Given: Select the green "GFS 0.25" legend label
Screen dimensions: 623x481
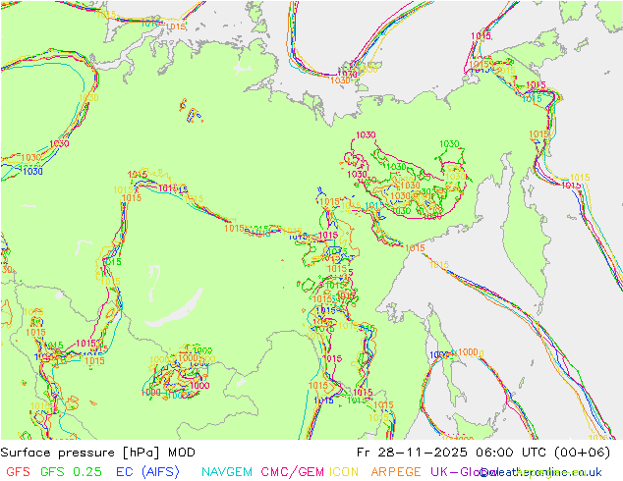Looking at the screenshot, I should [x=71, y=472].
